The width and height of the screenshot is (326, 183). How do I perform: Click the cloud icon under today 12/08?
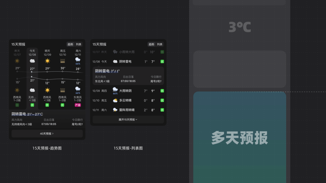pos(32,61)
